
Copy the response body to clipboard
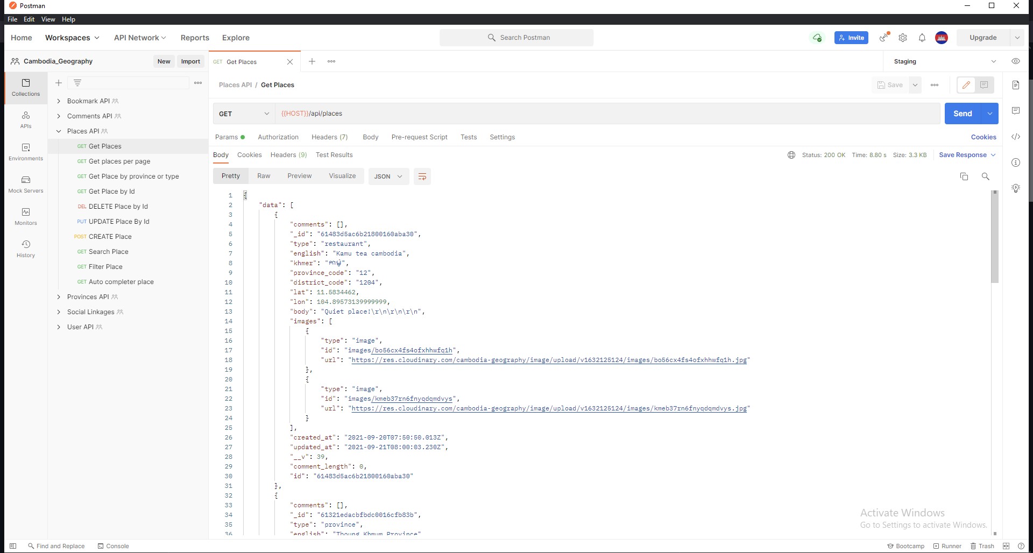(964, 176)
